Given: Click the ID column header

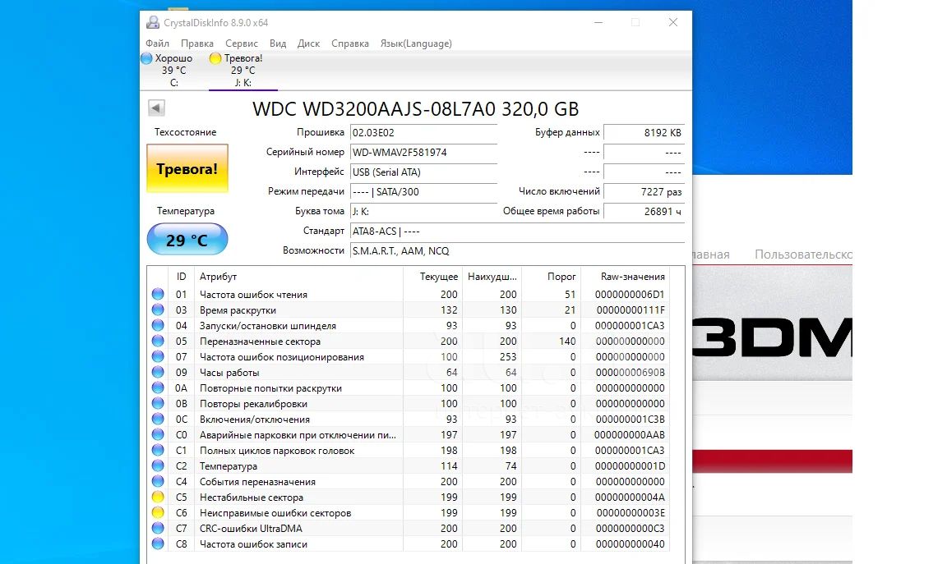Looking at the screenshot, I should point(181,277).
